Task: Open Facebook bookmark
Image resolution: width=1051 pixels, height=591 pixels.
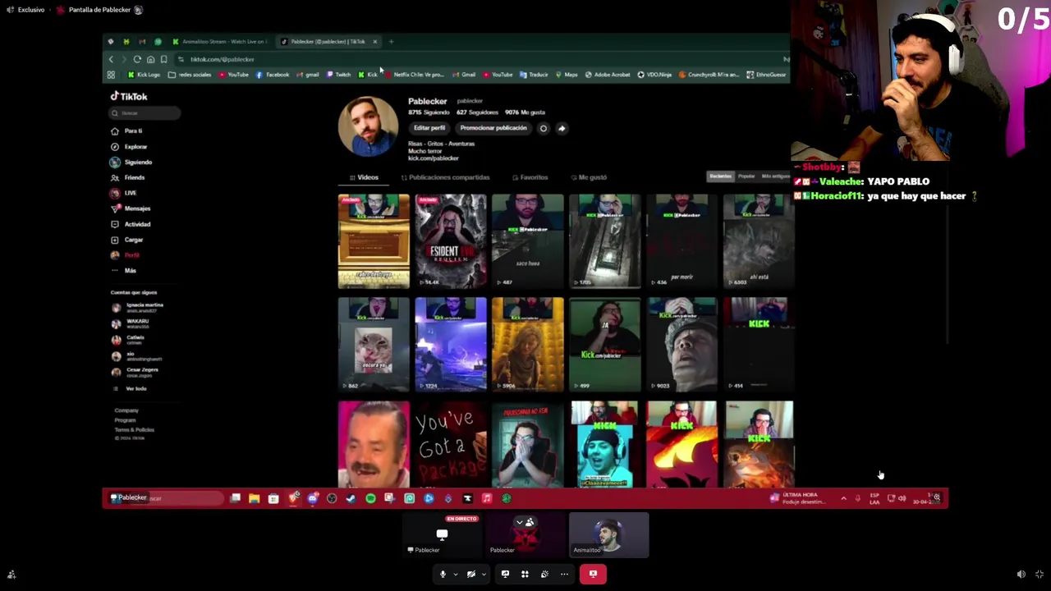Action: tap(273, 75)
